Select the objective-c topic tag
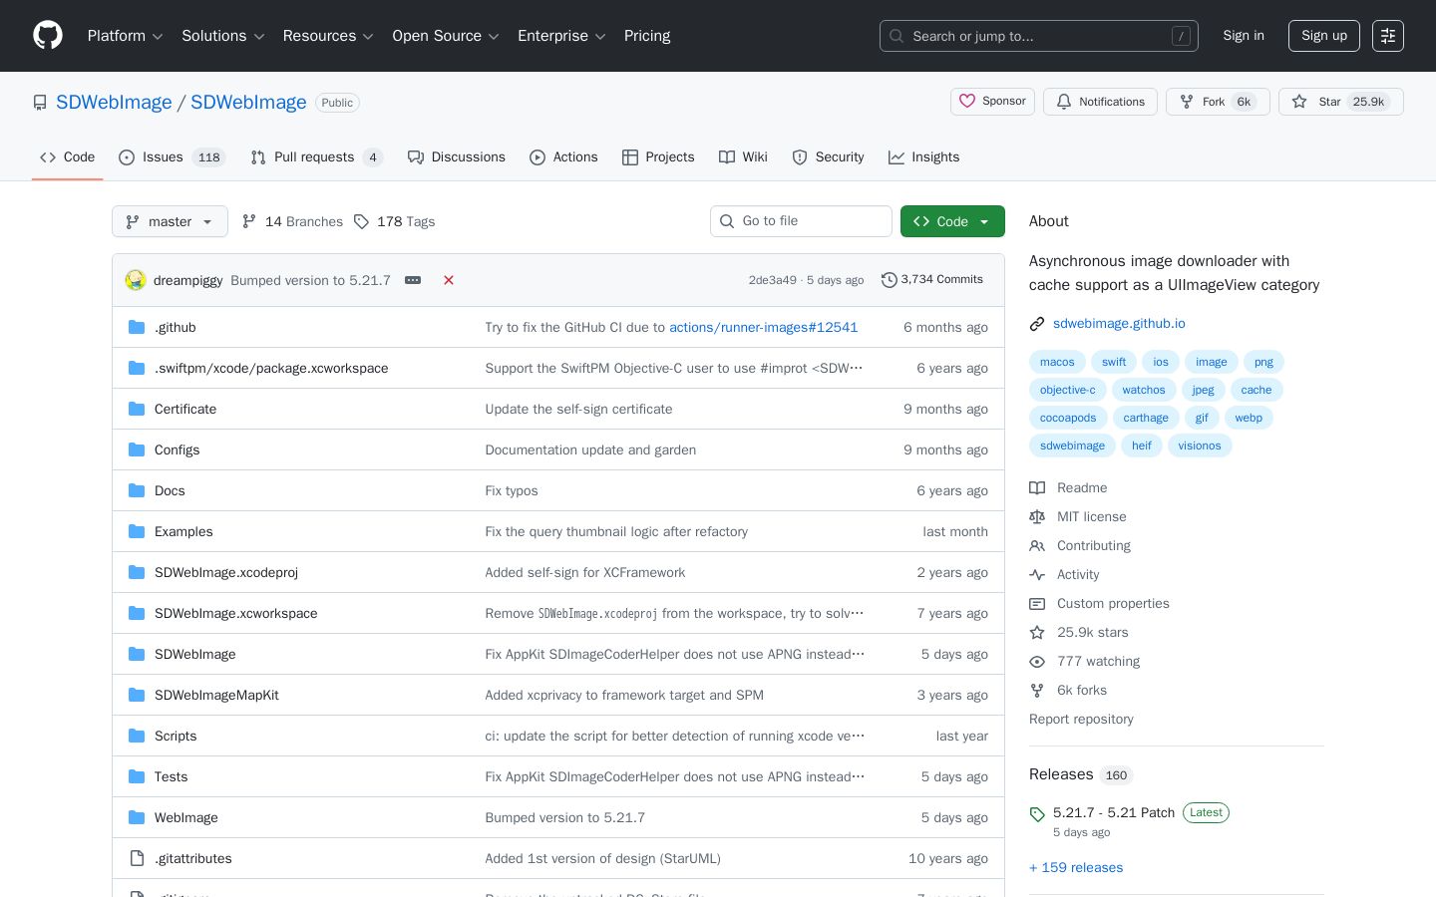 tap(1067, 390)
